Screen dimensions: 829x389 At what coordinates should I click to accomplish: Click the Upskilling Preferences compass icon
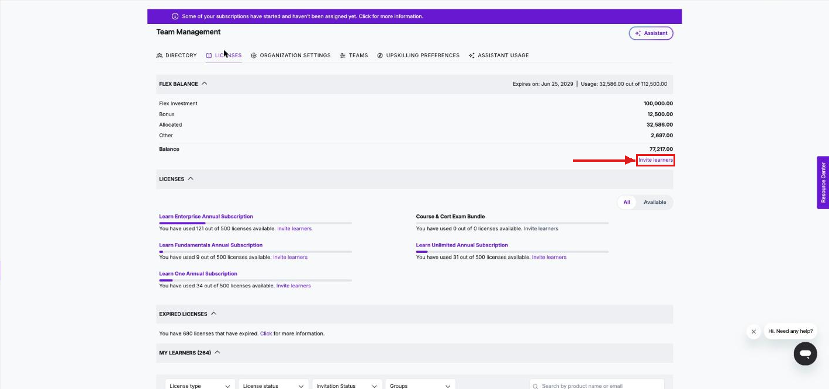click(x=380, y=55)
